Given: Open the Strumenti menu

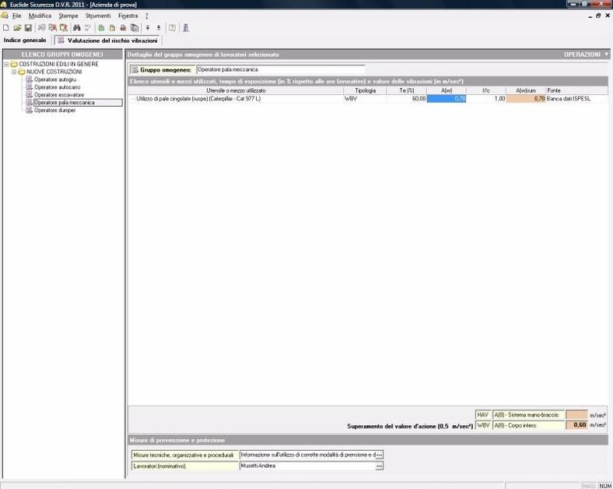Looking at the screenshot, I should point(97,16).
